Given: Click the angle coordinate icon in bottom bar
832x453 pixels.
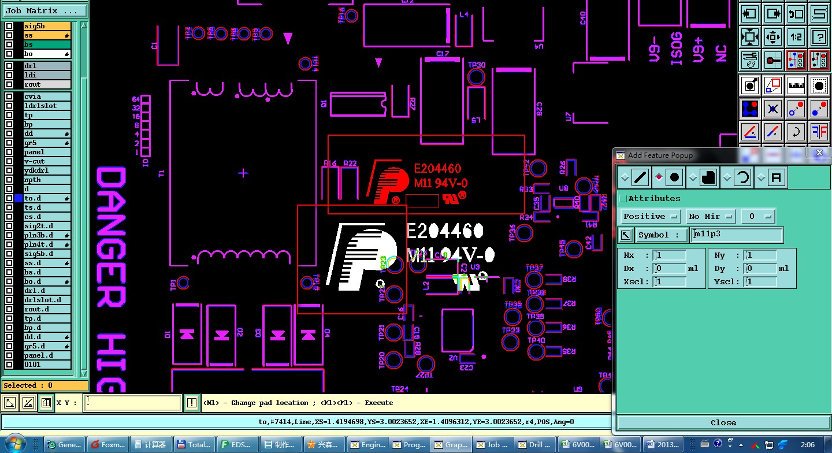Looking at the screenshot, I should [28, 403].
